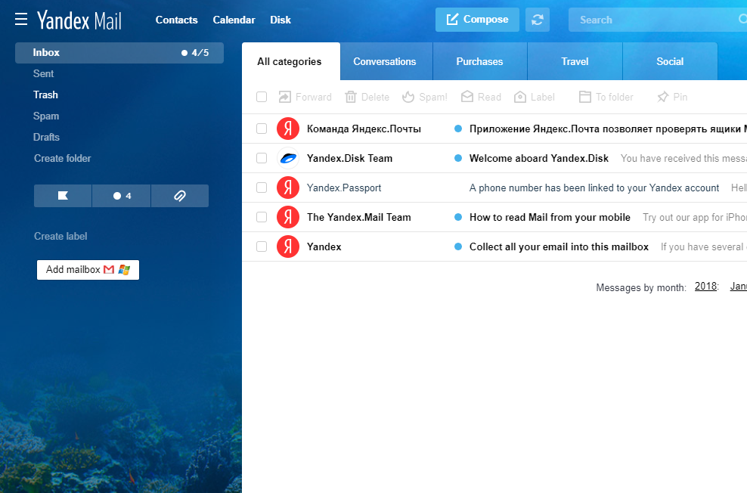
Task: Open the Drafts folder
Action: click(46, 137)
